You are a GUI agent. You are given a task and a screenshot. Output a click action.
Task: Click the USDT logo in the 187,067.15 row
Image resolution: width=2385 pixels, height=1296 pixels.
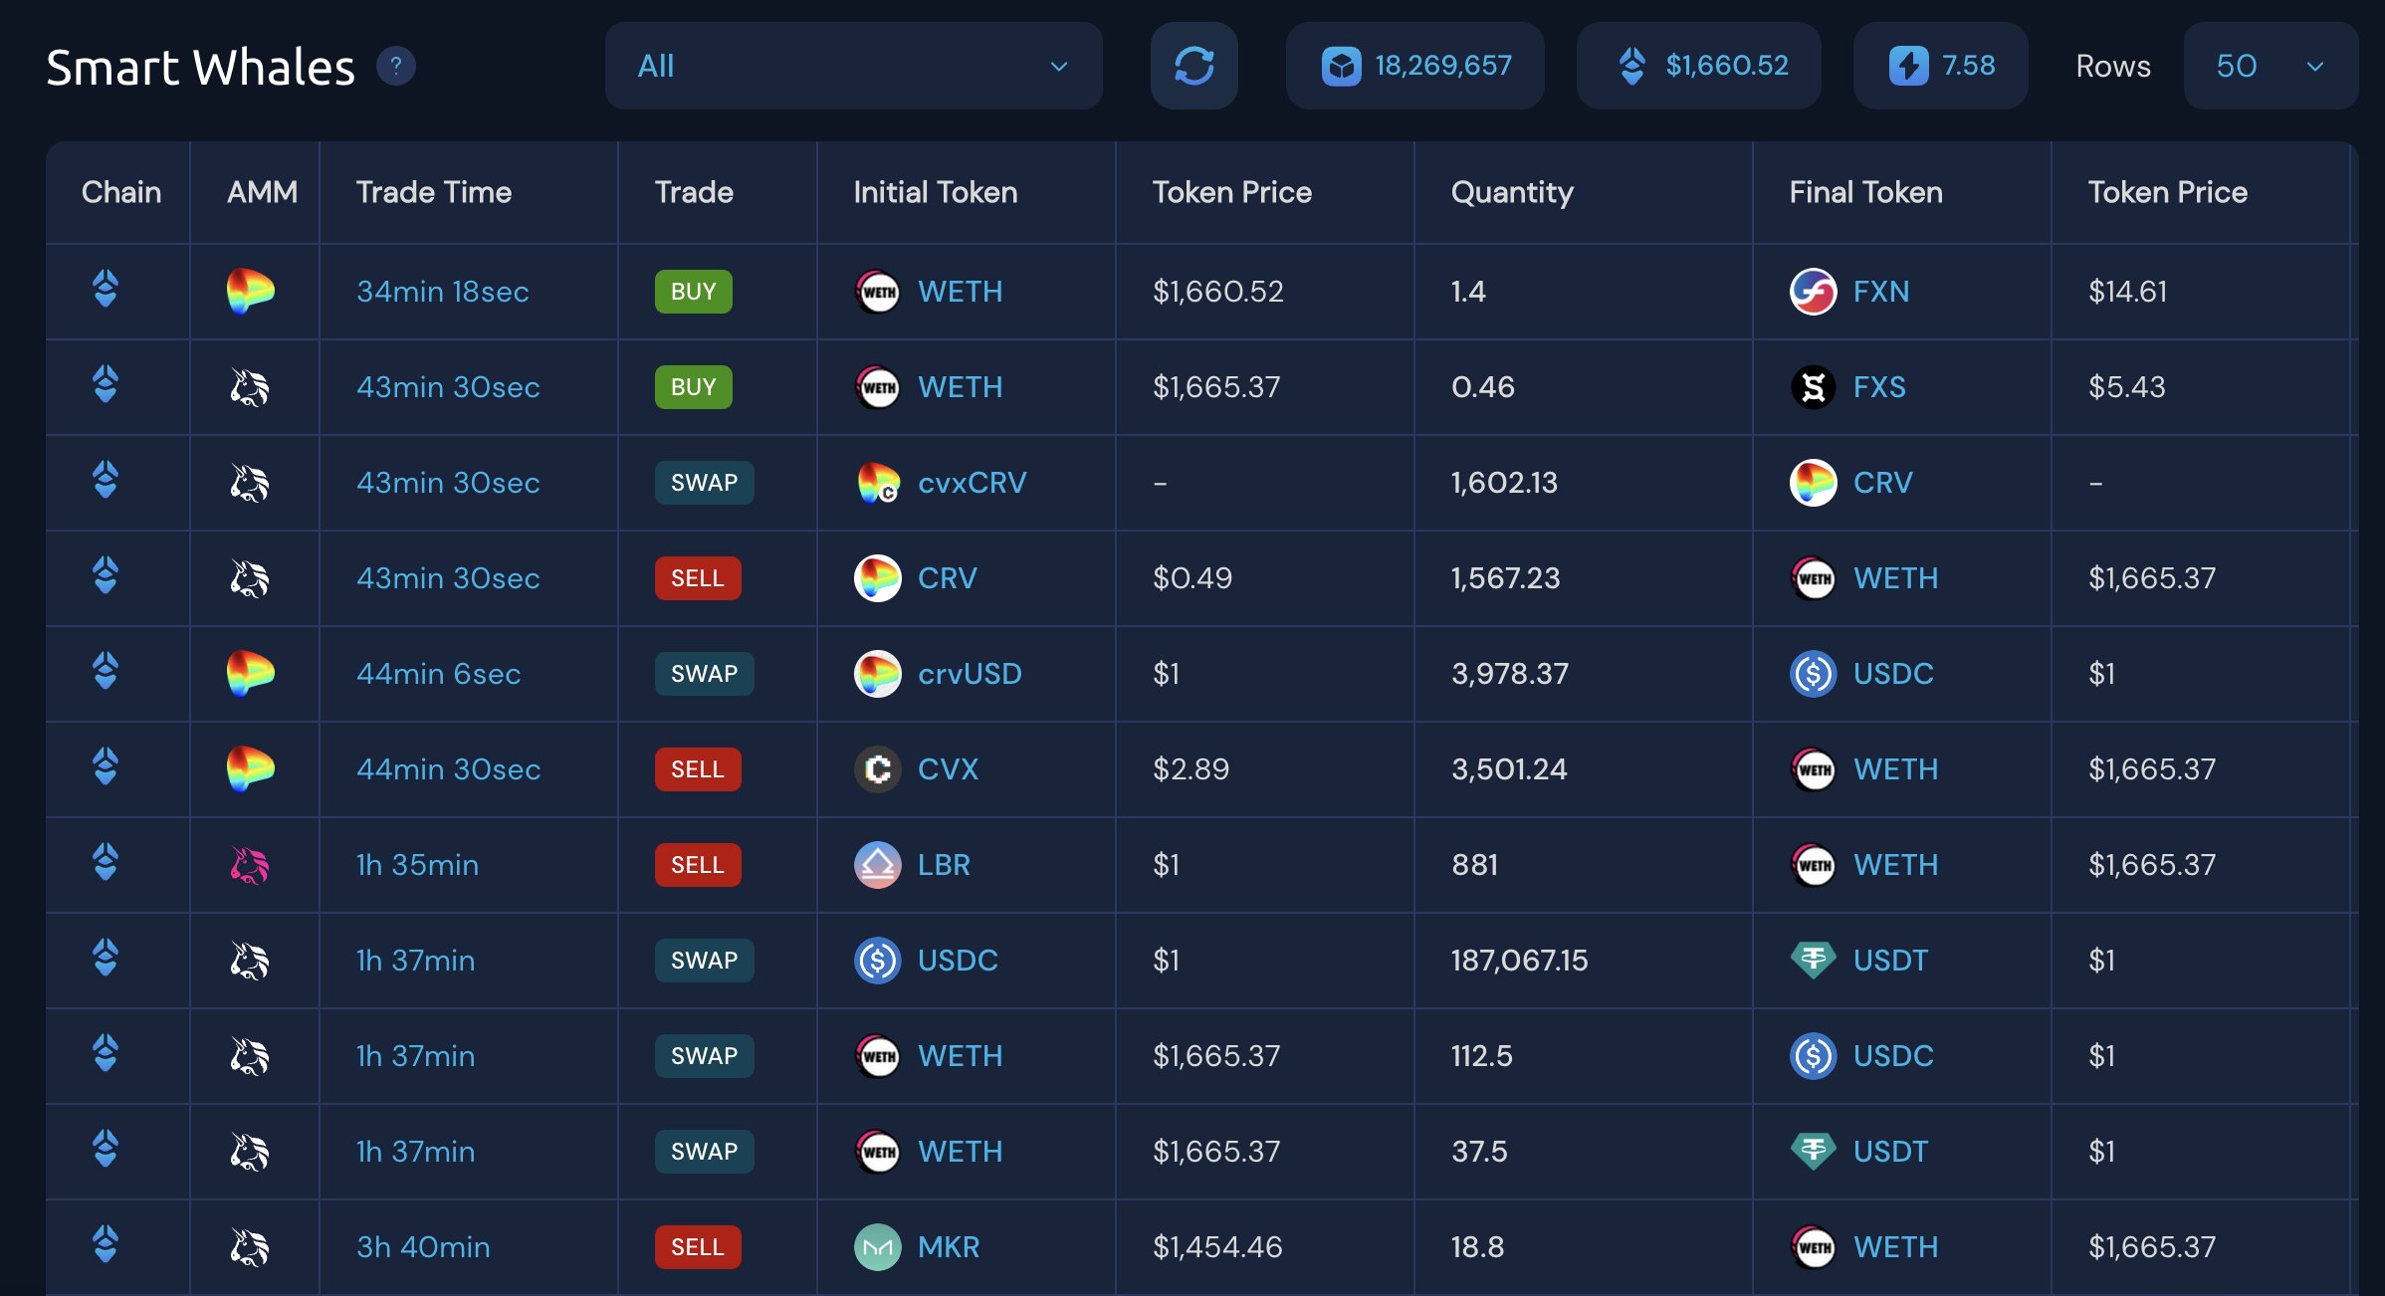[1814, 961]
